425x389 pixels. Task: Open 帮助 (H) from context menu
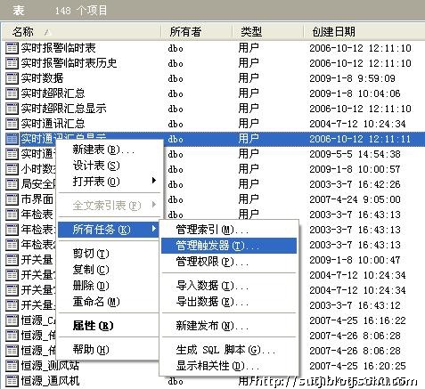point(109,350)
